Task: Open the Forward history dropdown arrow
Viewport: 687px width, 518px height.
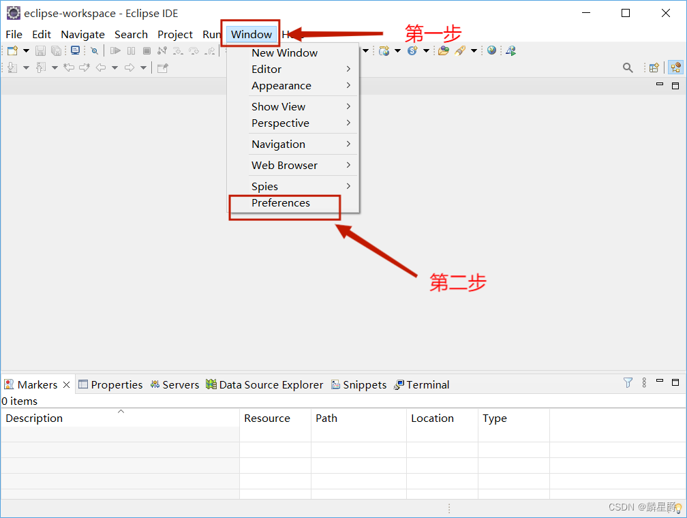Action: tap(143, 67)
